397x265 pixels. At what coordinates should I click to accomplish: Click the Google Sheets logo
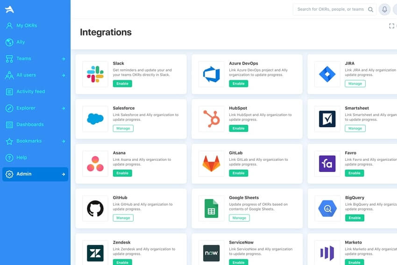211,208
